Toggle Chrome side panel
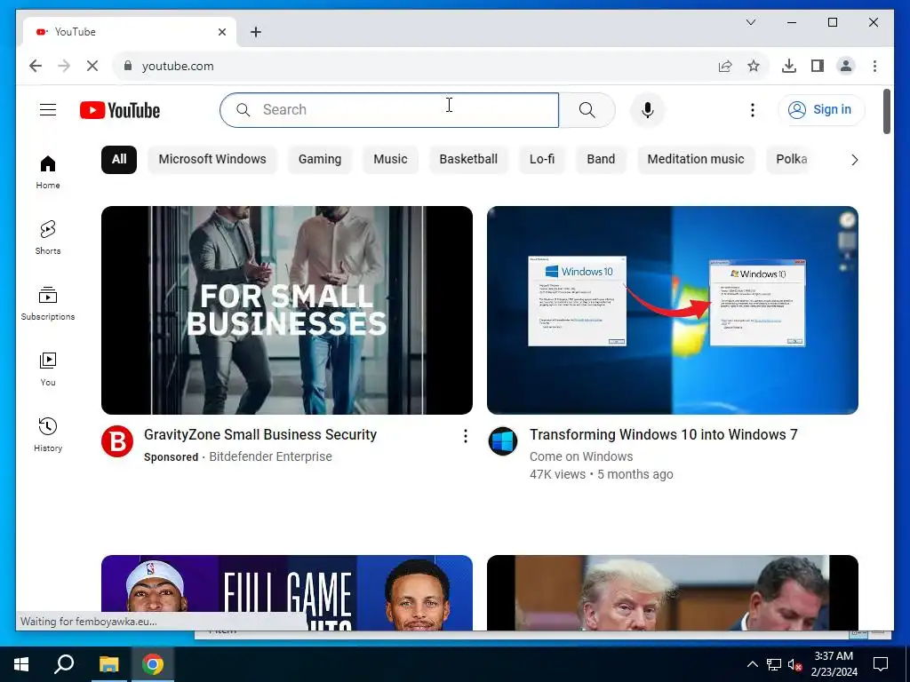The height and width of the screenshot is (682, 910). click(x=818, y=66)
